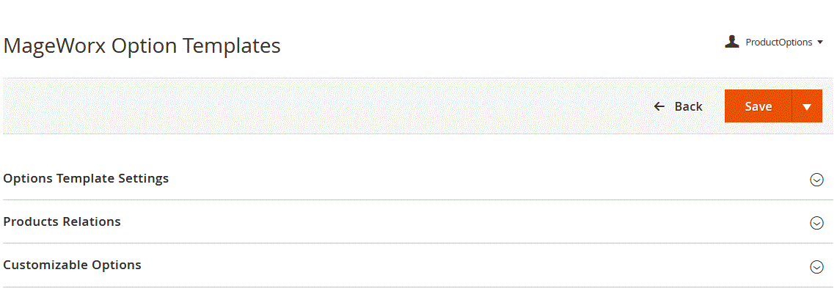
Task: Click the gray action bar left of Back
Action: click(x=323, y=106)
